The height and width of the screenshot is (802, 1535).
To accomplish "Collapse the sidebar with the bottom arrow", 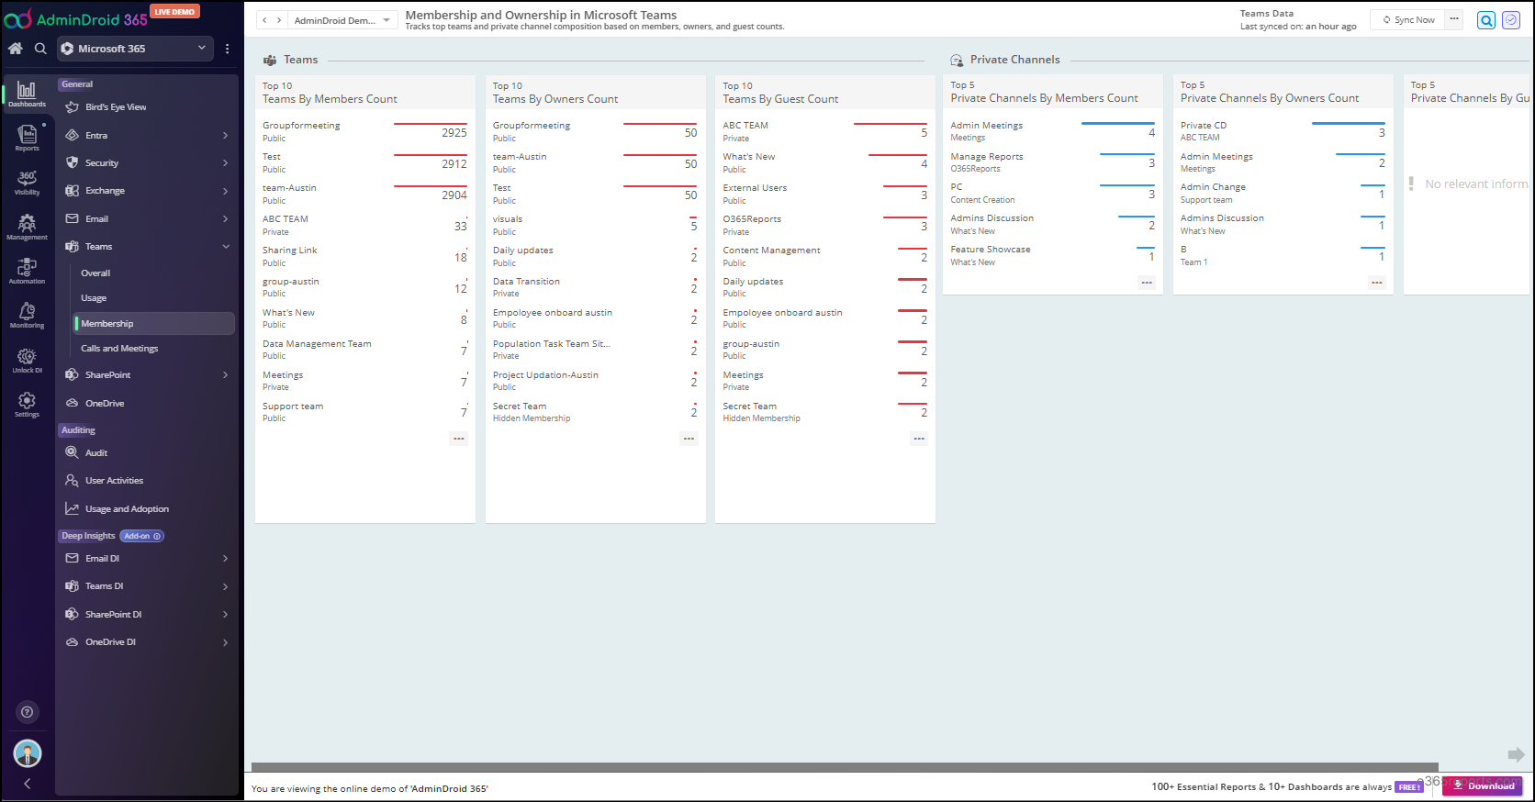I will click(27, 784).
